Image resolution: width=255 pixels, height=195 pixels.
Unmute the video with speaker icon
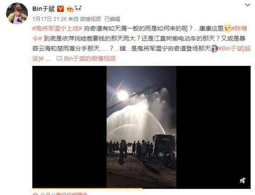click(x=243, y=180)
